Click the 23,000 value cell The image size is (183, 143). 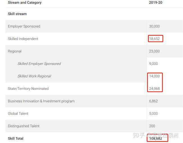pyautogui.click(x=154, y=51)
